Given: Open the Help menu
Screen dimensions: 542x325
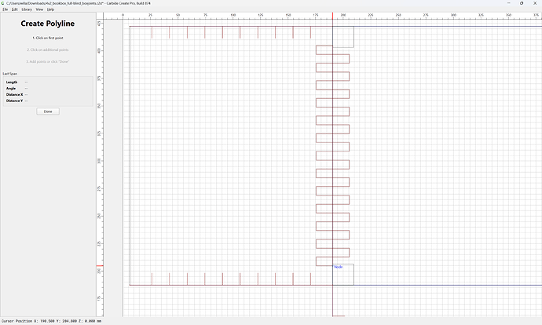Looking at the screenshot, I should [x=50, y=9].
